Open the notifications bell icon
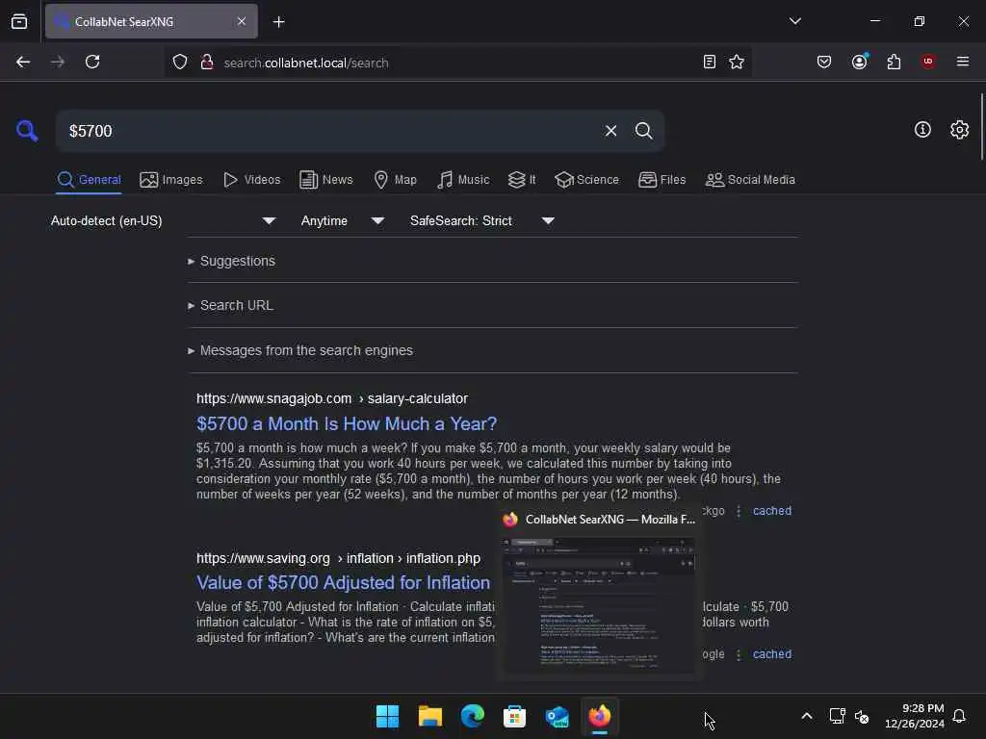 point(960,716)
